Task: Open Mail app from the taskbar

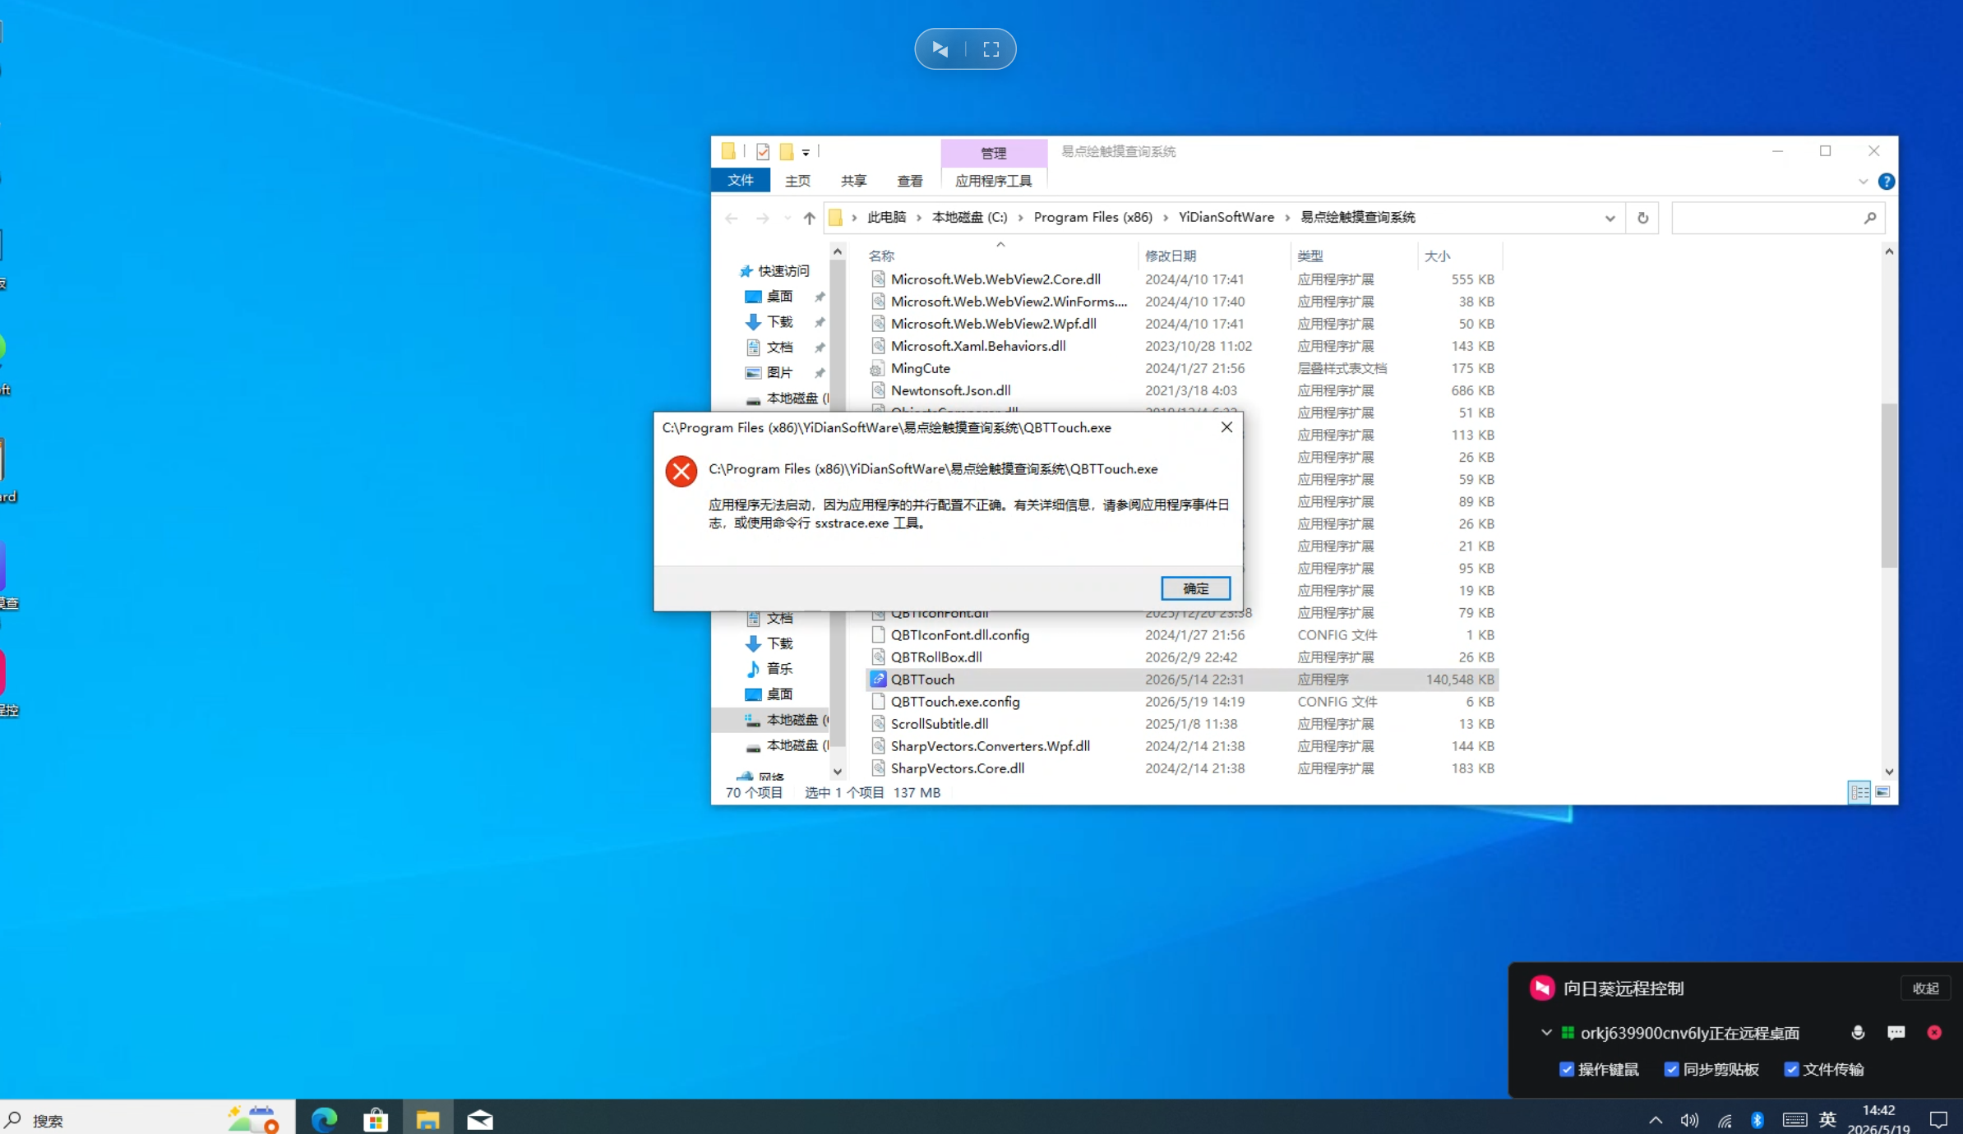Action: [x=479, y=1119]
